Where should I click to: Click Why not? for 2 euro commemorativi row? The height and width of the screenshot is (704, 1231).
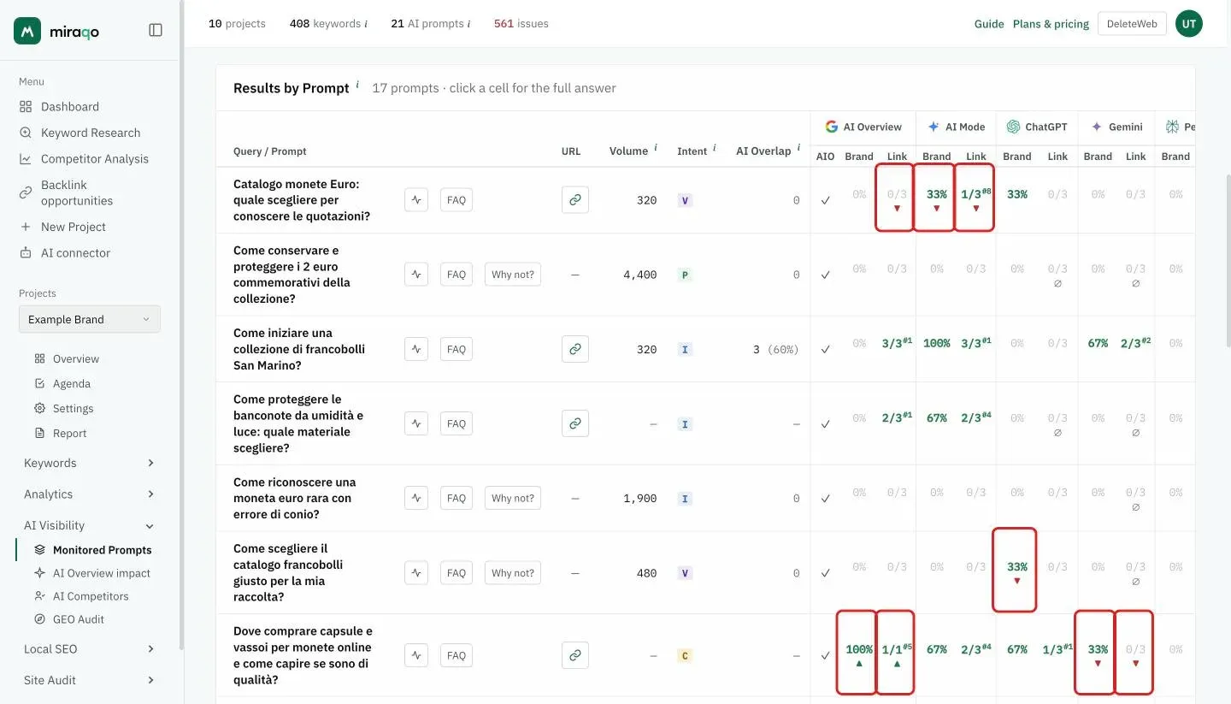513,275
